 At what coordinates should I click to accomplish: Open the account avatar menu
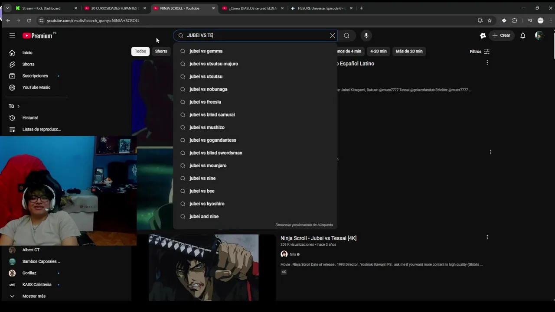tap(539, 36)
